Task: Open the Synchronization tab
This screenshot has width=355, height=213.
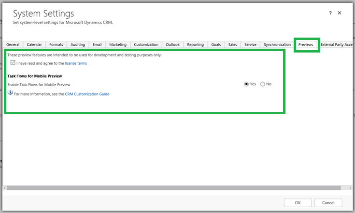Action: point(277,45)
